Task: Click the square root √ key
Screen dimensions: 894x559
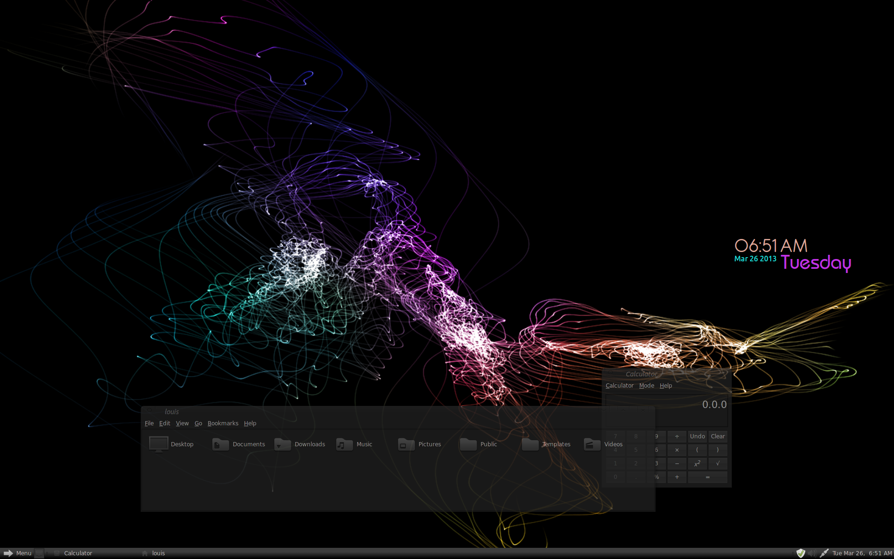Action: pos(718,464)
